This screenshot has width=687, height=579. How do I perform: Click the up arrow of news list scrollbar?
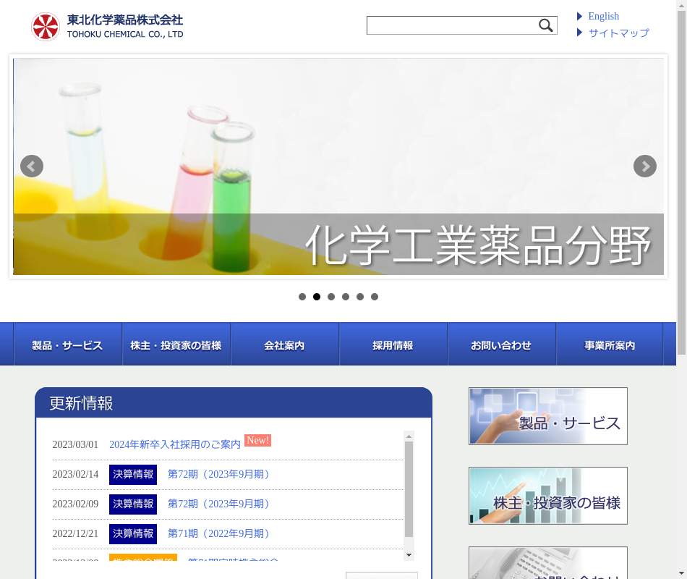tap(409, 436)
